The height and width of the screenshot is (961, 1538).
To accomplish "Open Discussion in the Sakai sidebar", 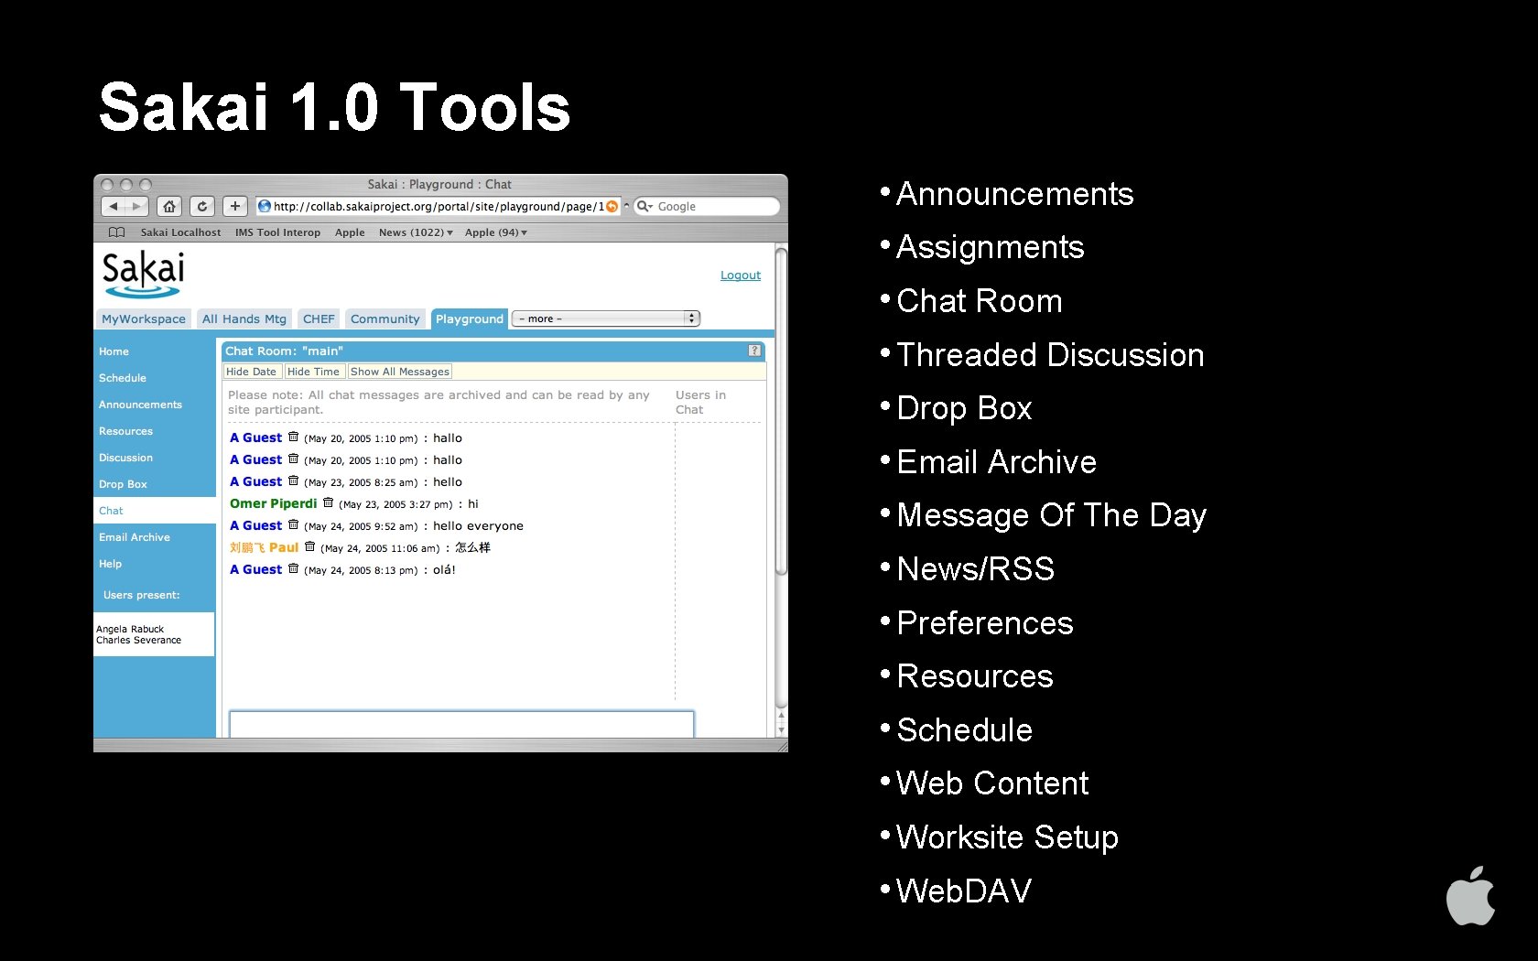I will 126,458.
